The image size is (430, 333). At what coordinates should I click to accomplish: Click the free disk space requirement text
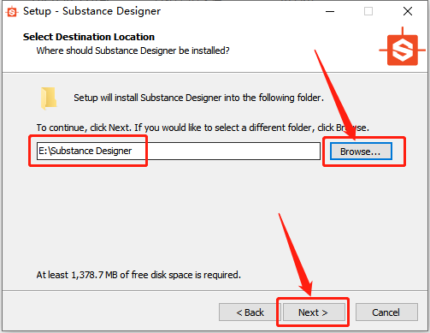tap(138, 275)
